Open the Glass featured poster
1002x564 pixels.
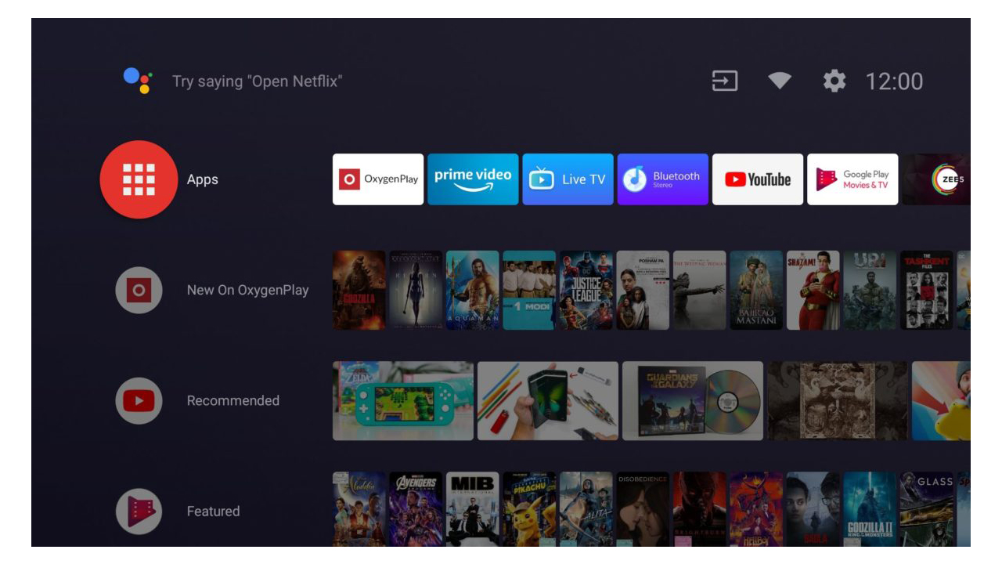927,509
